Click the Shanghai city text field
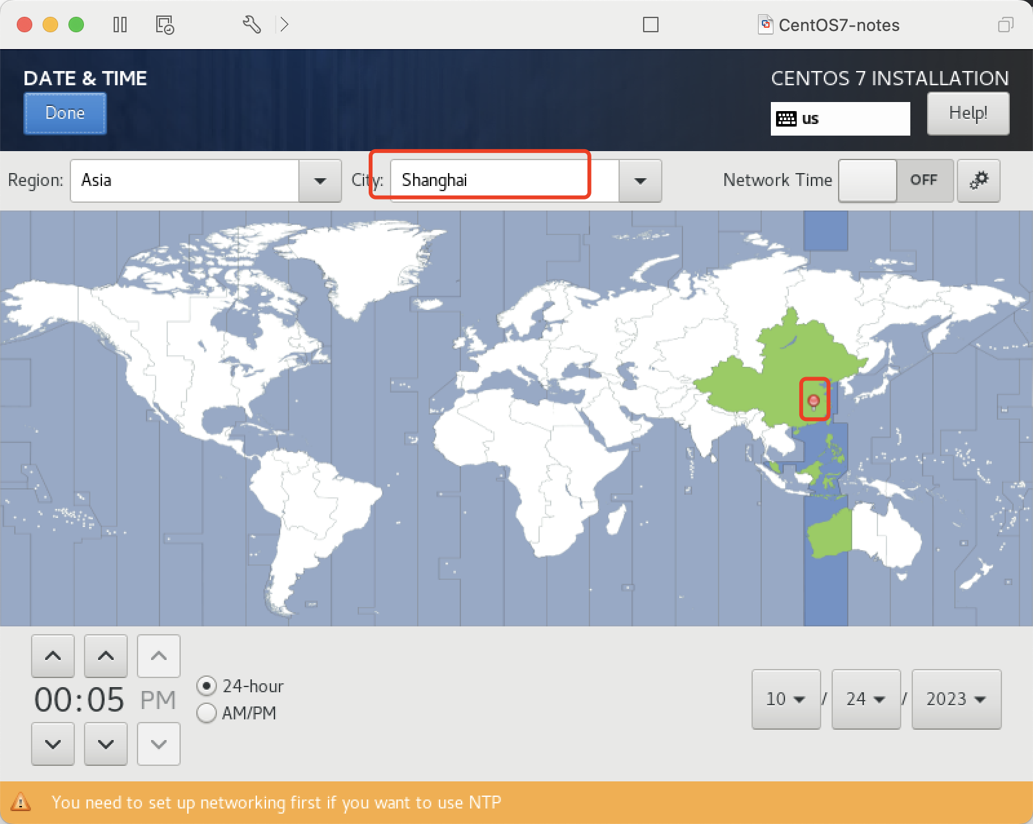 tap(504, 181)
